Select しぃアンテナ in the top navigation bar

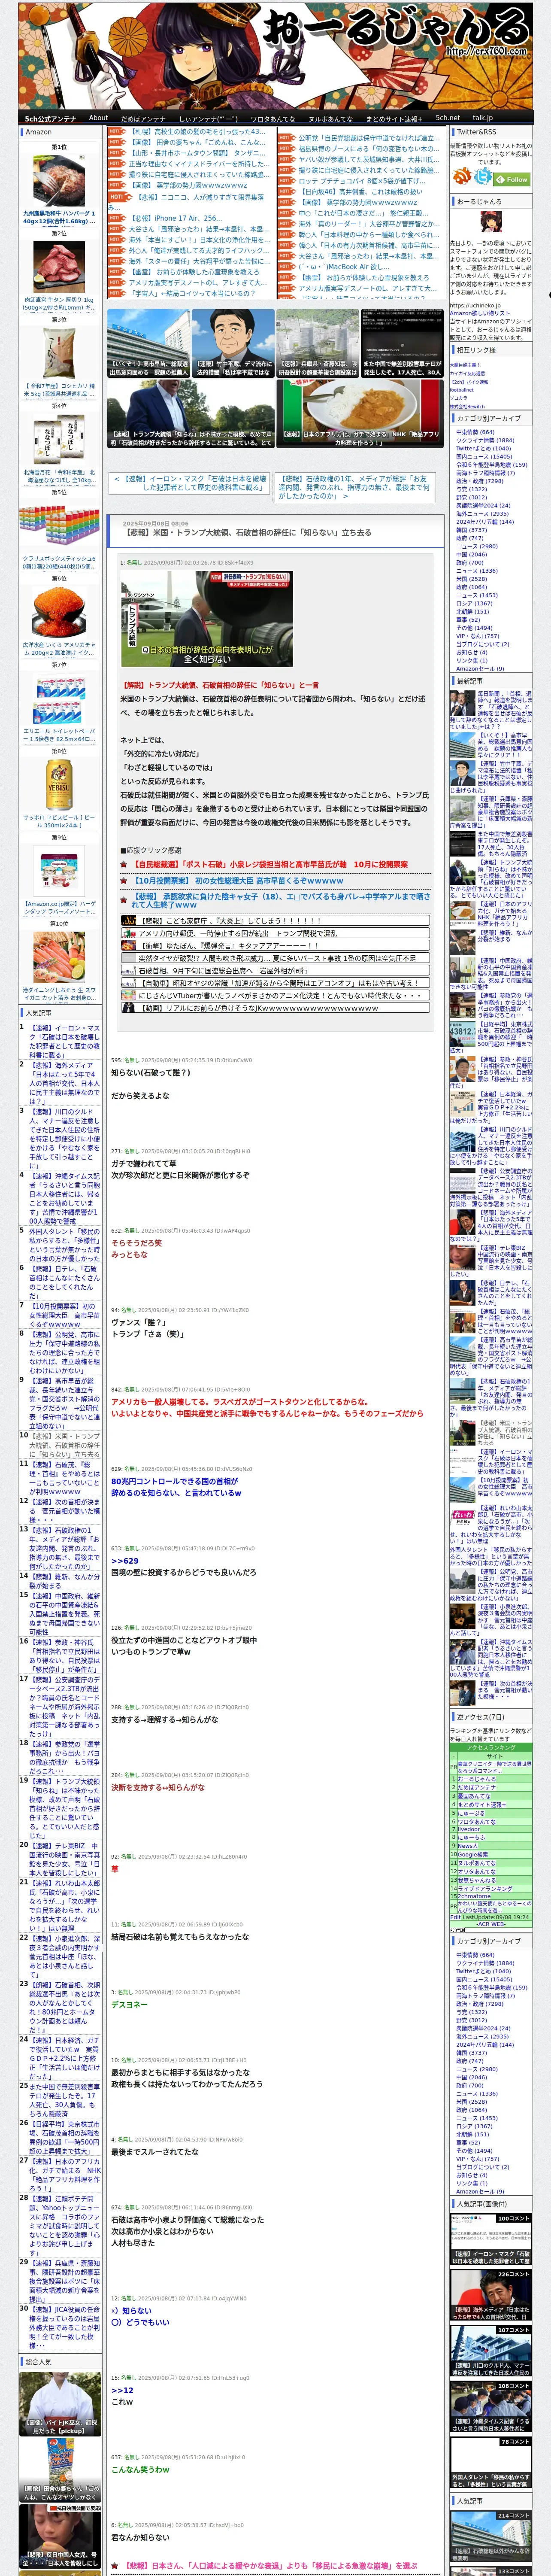pos(208,118)
